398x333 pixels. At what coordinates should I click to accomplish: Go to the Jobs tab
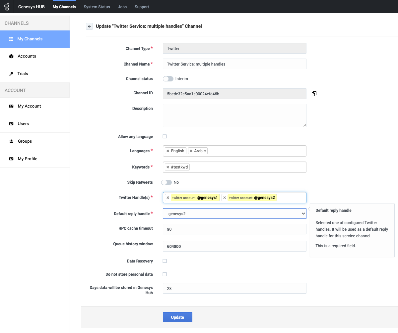click(x=122, y=7)
